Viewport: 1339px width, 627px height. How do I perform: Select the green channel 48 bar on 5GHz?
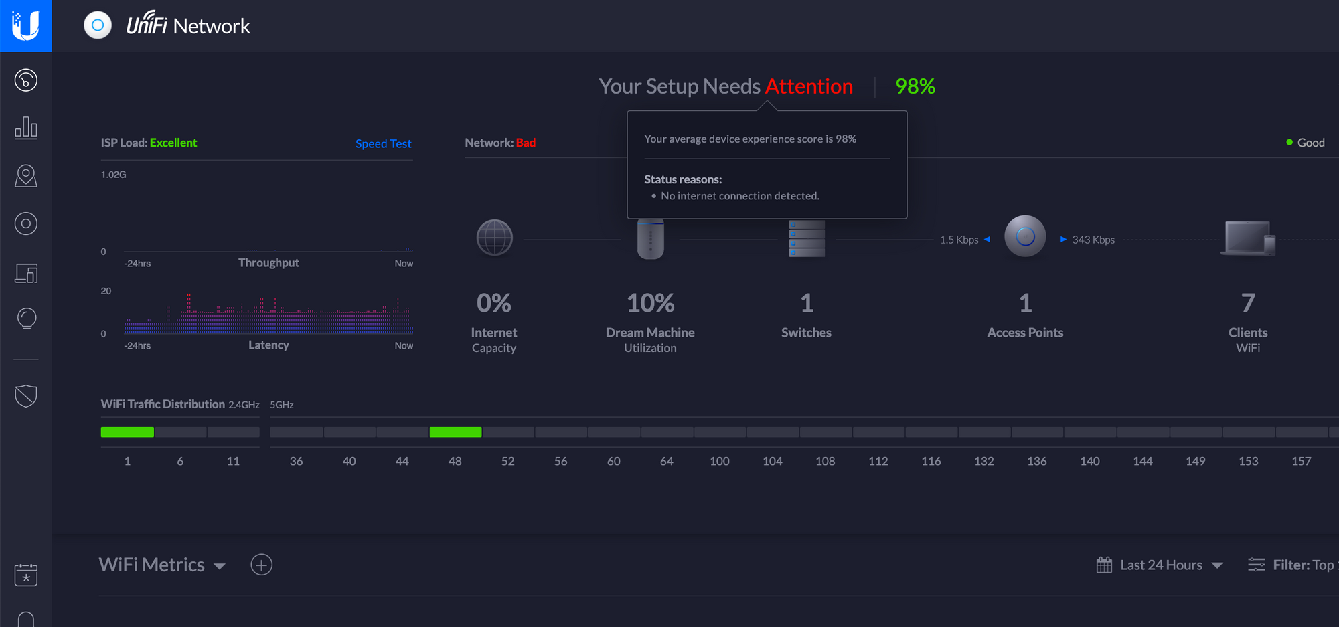[x=455, y=432]
